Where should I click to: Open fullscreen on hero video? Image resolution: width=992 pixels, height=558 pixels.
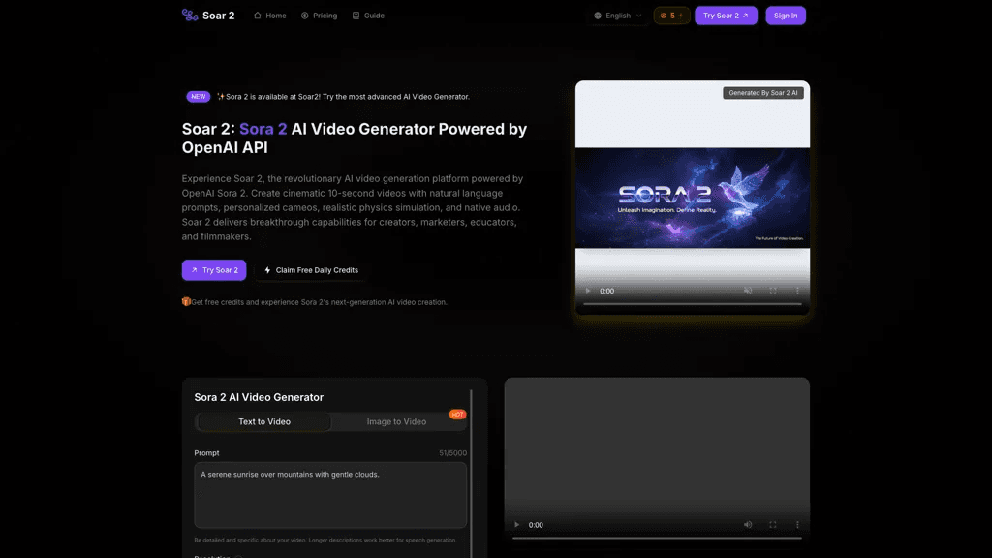pyautogui.click(x=772, y=291)
